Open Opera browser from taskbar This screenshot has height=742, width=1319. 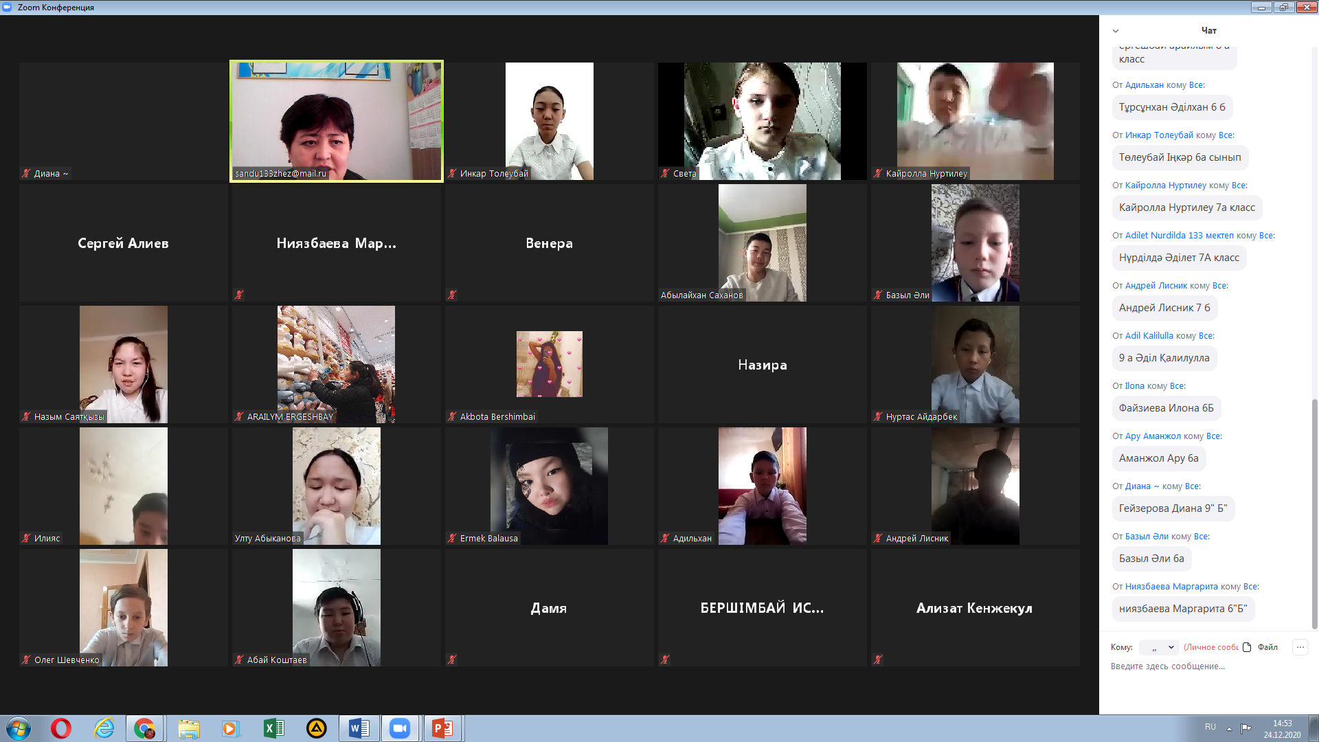(x=61, y=728)
